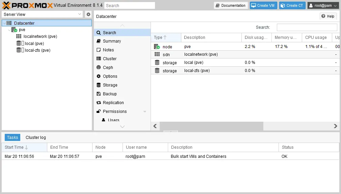Click the horizontal scrollbar thumb
The height and width of the screenshot is (194, 341).
coord(211,126)
